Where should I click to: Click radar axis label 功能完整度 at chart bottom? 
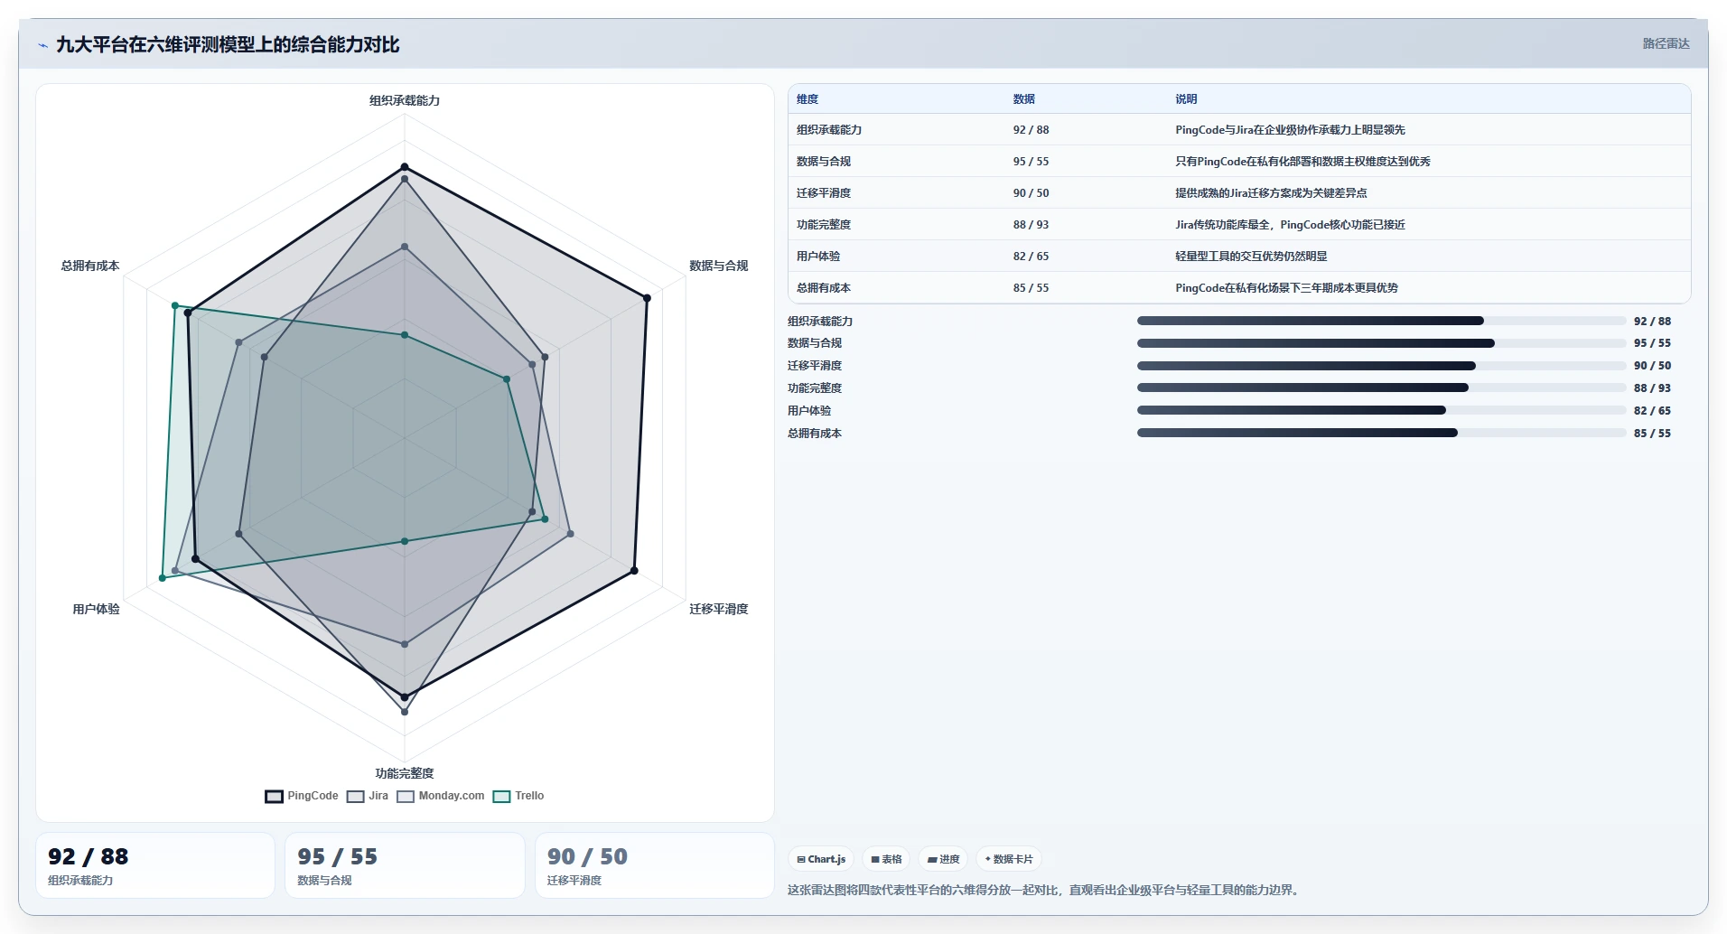[405, 773]
